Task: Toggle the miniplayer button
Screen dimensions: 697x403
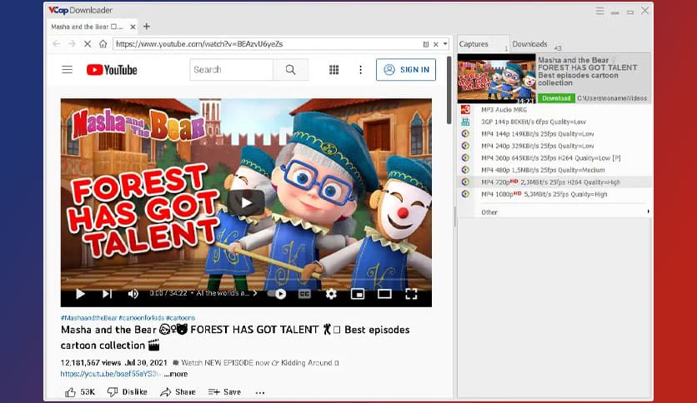Action: coord(358,294)
